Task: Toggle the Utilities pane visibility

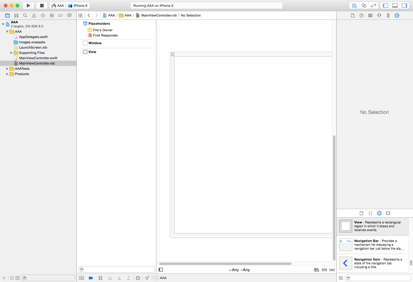Action: click(x=404, y=6)
